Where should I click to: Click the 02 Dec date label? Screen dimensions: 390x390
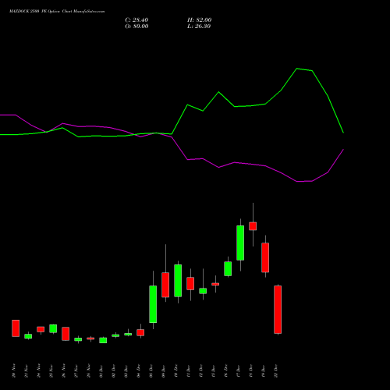(x=114, y=370)
